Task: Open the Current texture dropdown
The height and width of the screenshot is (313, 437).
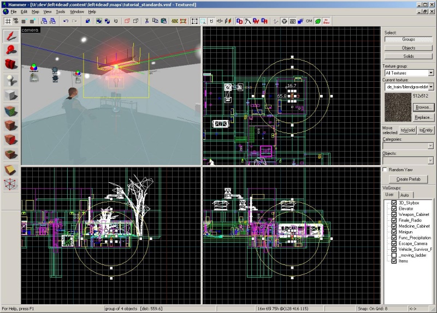Action: 431,87
